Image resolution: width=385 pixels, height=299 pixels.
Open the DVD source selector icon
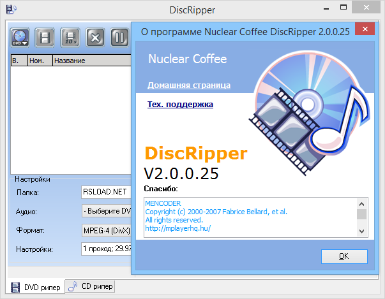tap(20, 38)
